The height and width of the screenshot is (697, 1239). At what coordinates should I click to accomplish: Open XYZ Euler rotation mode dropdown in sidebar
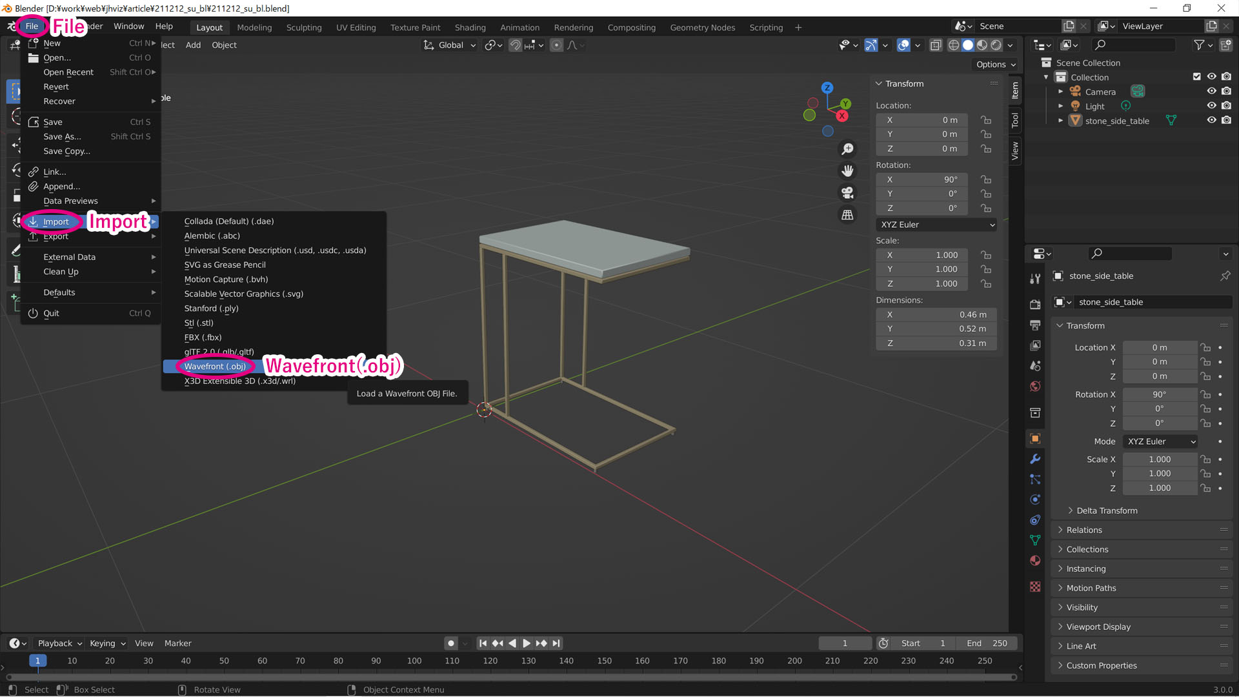(x=936, y=225)
